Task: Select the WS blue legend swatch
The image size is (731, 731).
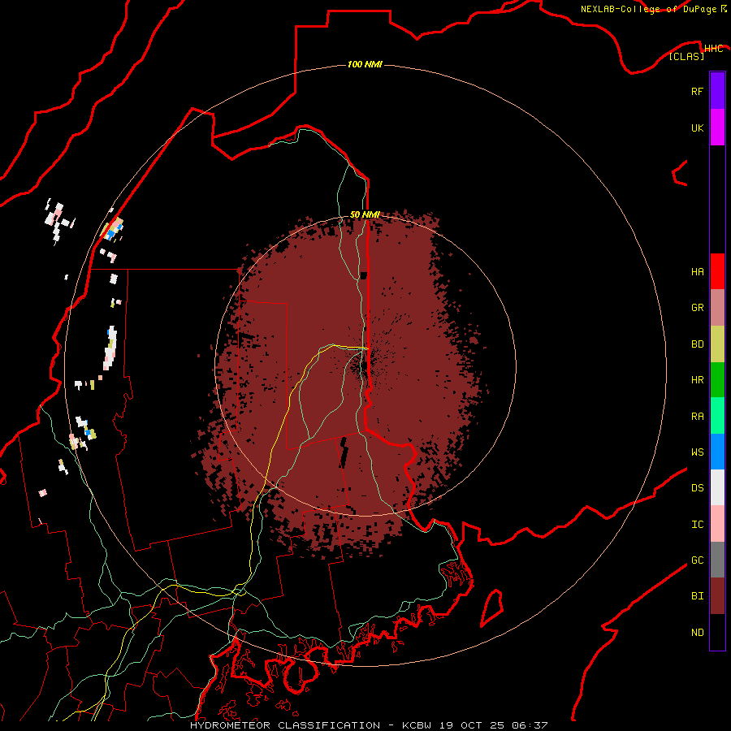Action: 717,452
